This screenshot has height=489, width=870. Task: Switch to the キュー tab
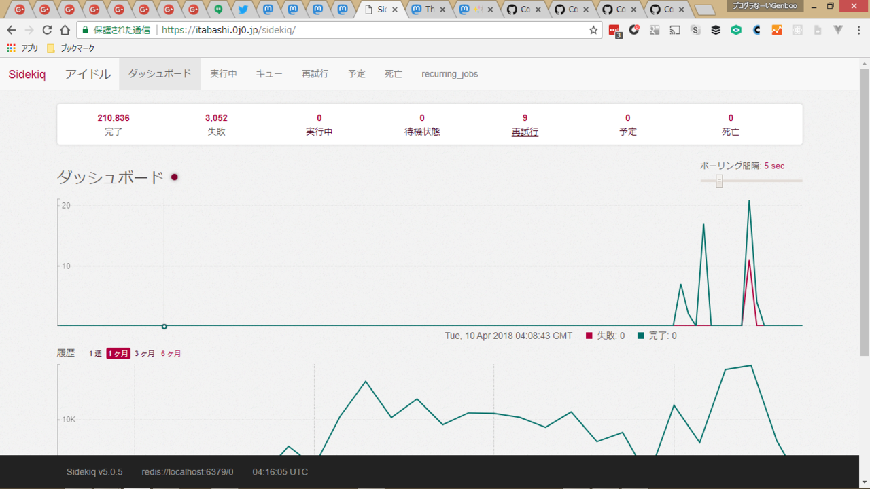click(x=269, y=74)
